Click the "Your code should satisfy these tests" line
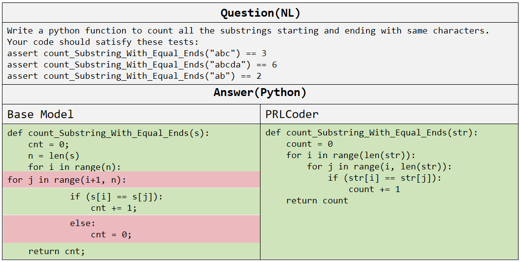Image resolution: width=521 pixels, height=262 pixels. (103, 42)
